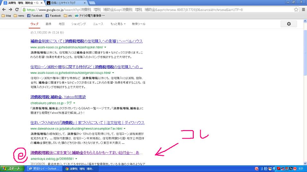
Task: Close the 投稿 | エキサイトブログ tab
Action: tap(85, 3)
